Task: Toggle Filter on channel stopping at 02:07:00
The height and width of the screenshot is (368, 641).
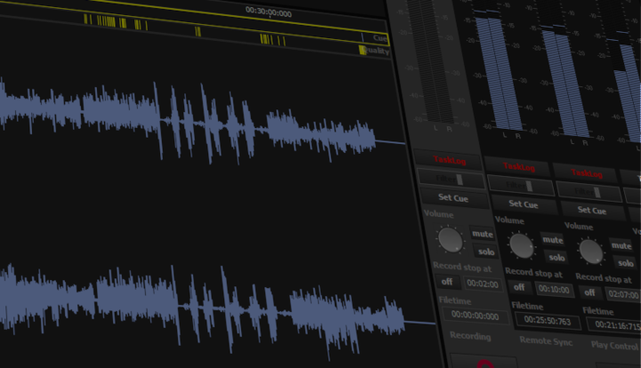Action: click(x=588, y=192)
